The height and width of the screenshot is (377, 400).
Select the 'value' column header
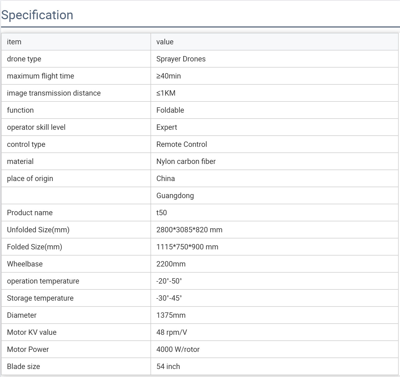[x=165, y=42]
